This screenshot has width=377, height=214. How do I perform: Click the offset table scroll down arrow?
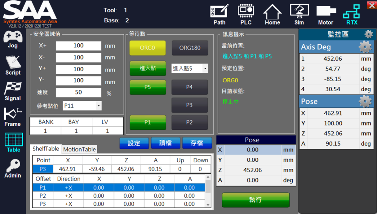pos(208,205)
